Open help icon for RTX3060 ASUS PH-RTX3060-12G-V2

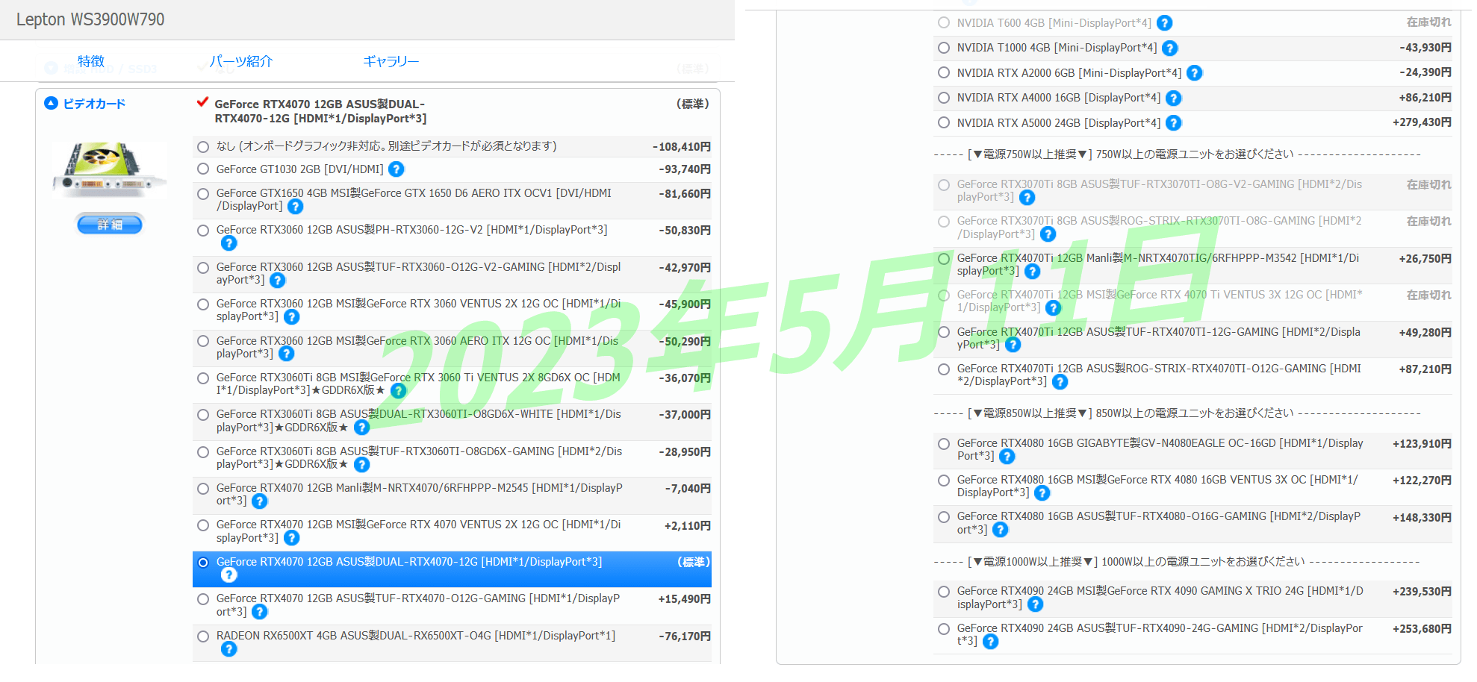[229, 243]
